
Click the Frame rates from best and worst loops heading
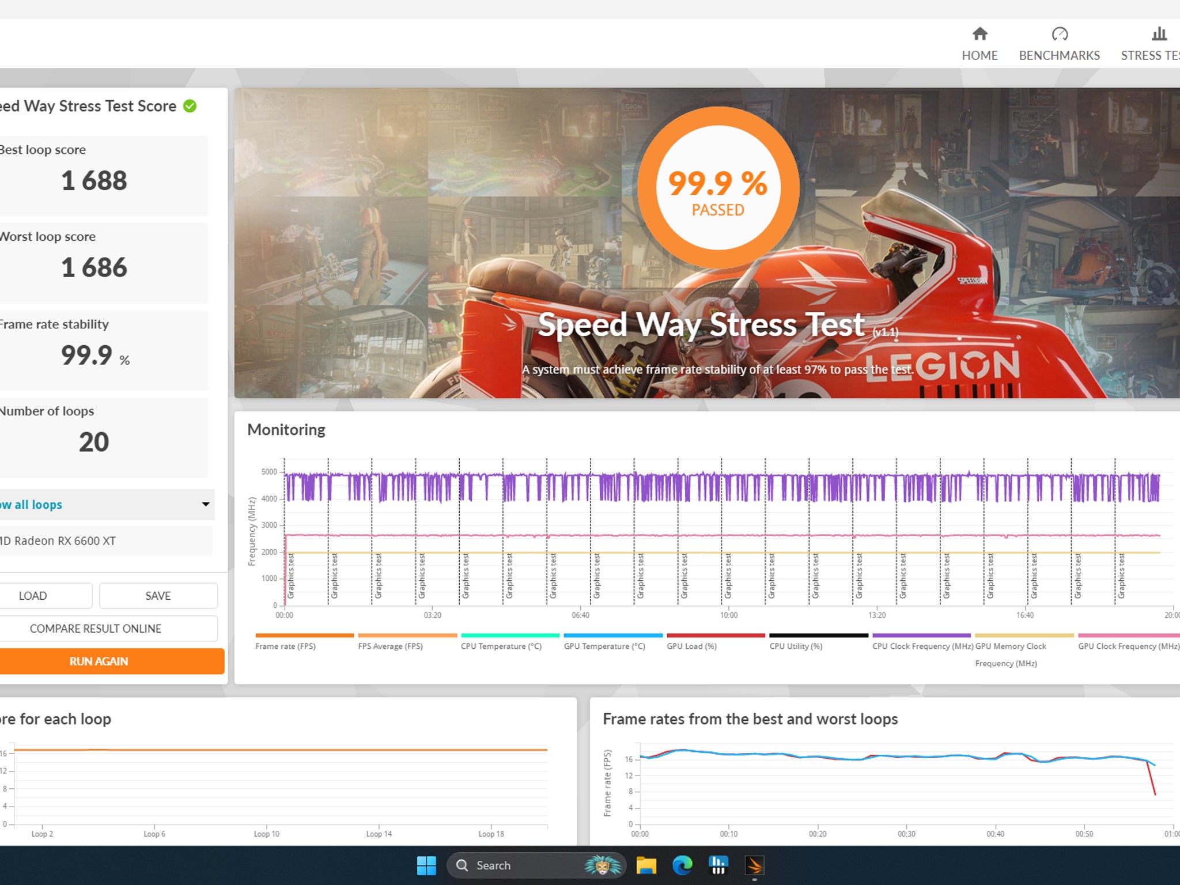pyautogui.click(x=750, y=719)
